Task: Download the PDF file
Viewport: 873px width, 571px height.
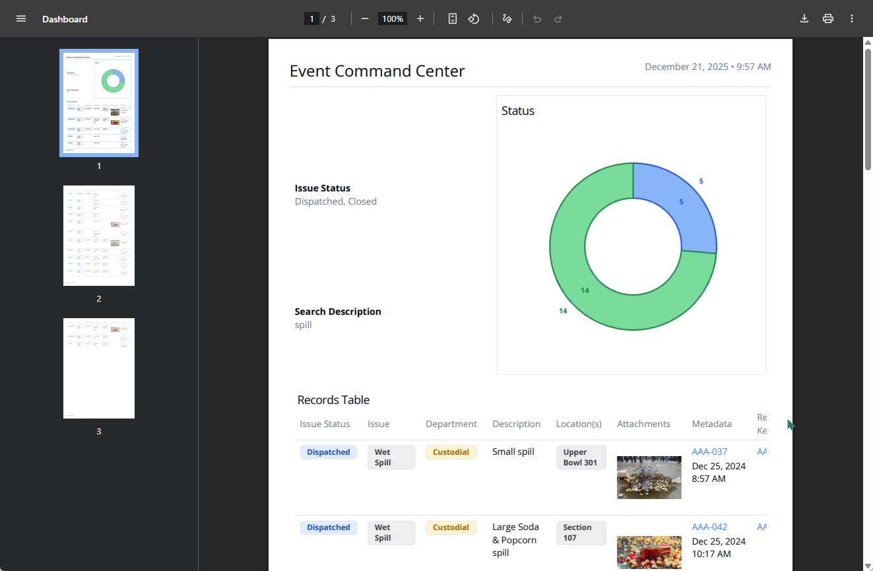Action: click(x=804, y=18)
